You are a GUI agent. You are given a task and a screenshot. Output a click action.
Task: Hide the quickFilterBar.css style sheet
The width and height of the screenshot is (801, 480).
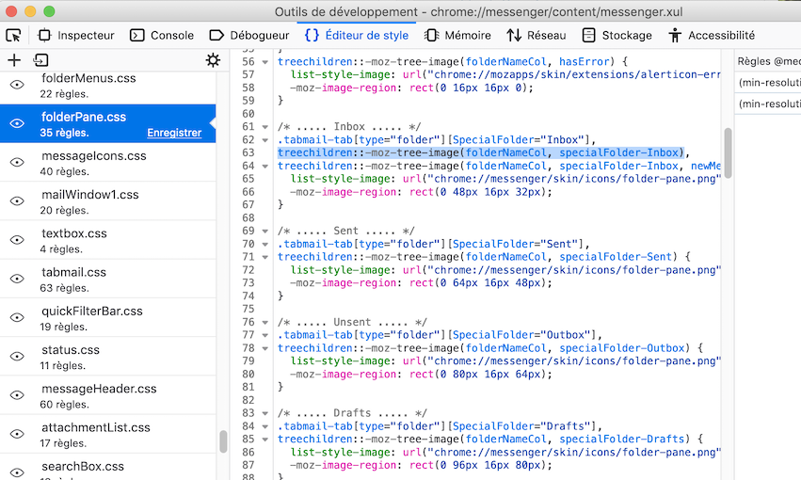point(17,318)
